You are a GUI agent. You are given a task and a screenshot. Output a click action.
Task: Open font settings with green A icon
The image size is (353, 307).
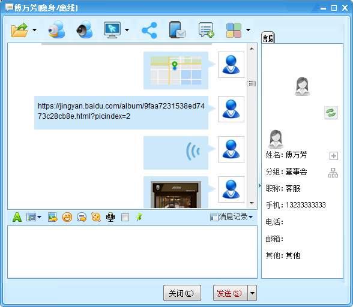pyautogui.click(x=17, y=217)
